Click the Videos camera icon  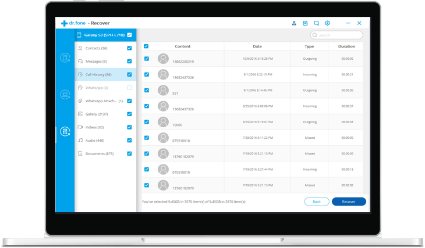point(80,127)
